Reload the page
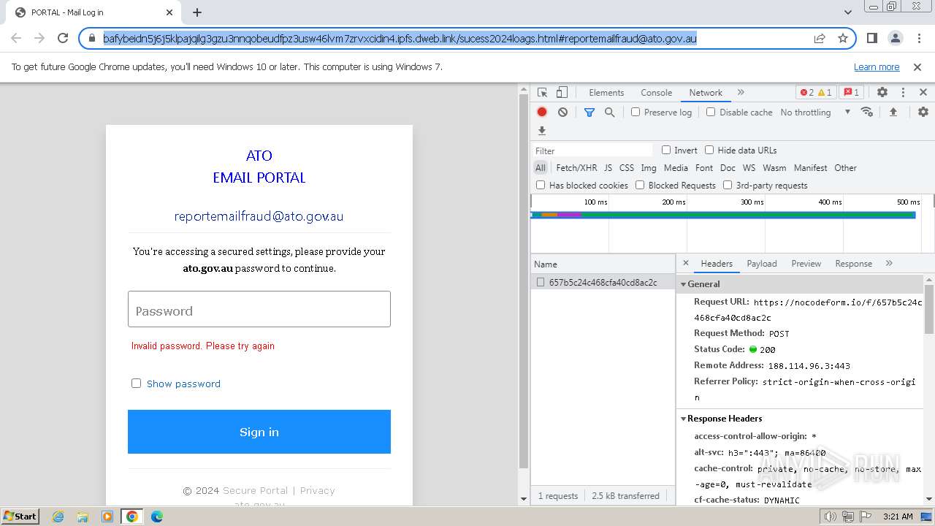 (63, 38)
